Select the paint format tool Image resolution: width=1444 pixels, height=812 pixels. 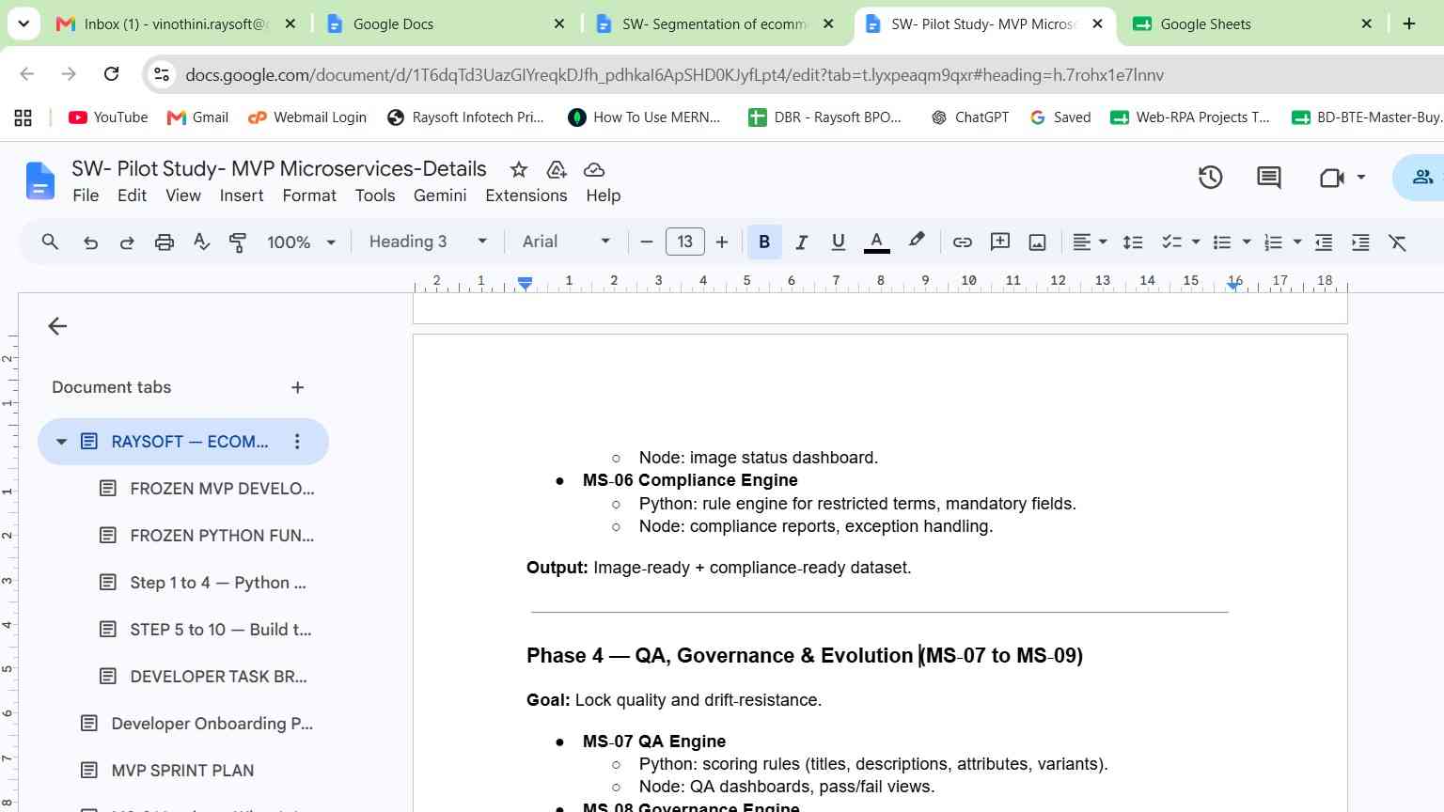click(238, 242)
